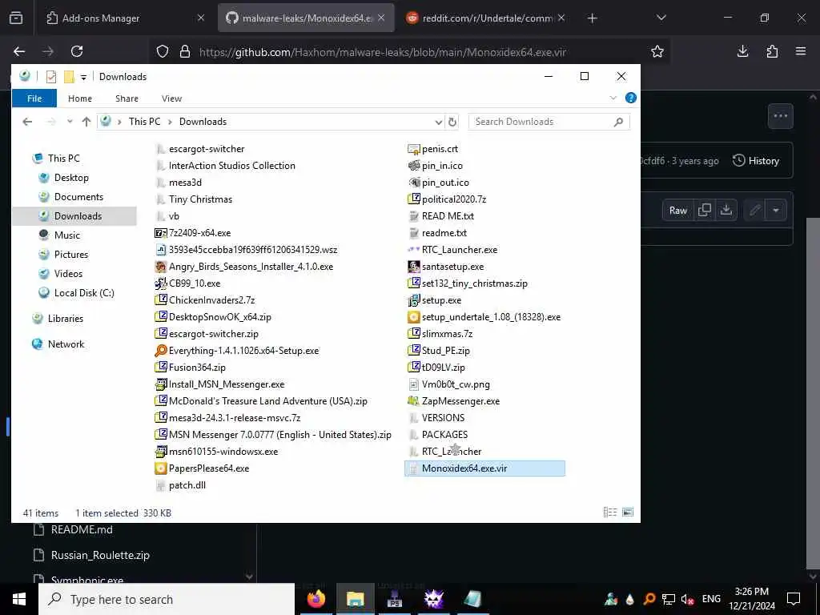Expand the Explorer ribbon chevron

tap(613, 98)
